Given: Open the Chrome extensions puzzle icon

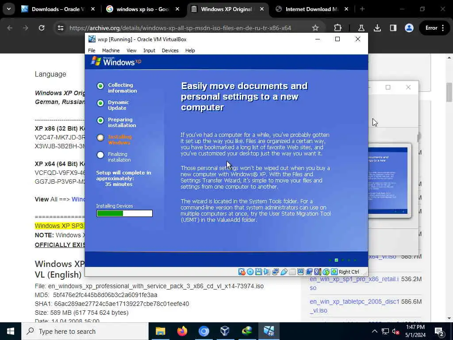Looking at the screenshot, I should tap(338, 28).
